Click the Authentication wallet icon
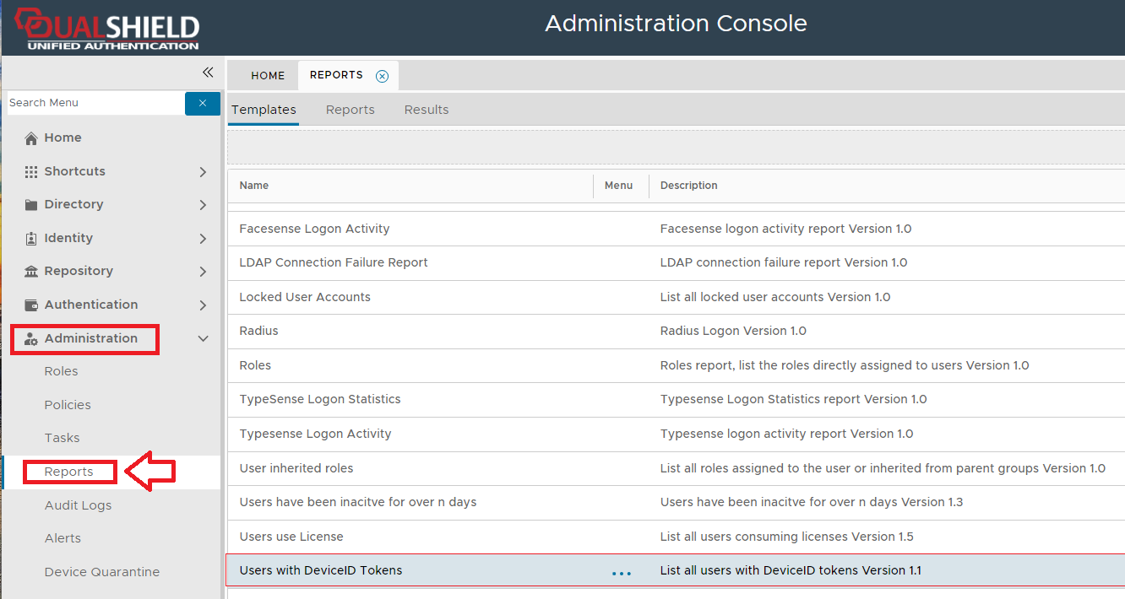The width and height of the screenshot is (1125, 599). tap(31, 305)
